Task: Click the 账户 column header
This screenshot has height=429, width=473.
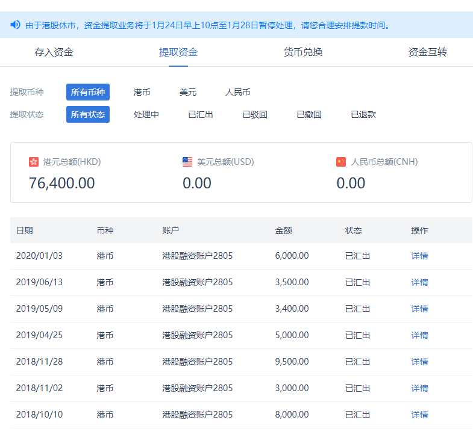Action: [x=171, y=230]
